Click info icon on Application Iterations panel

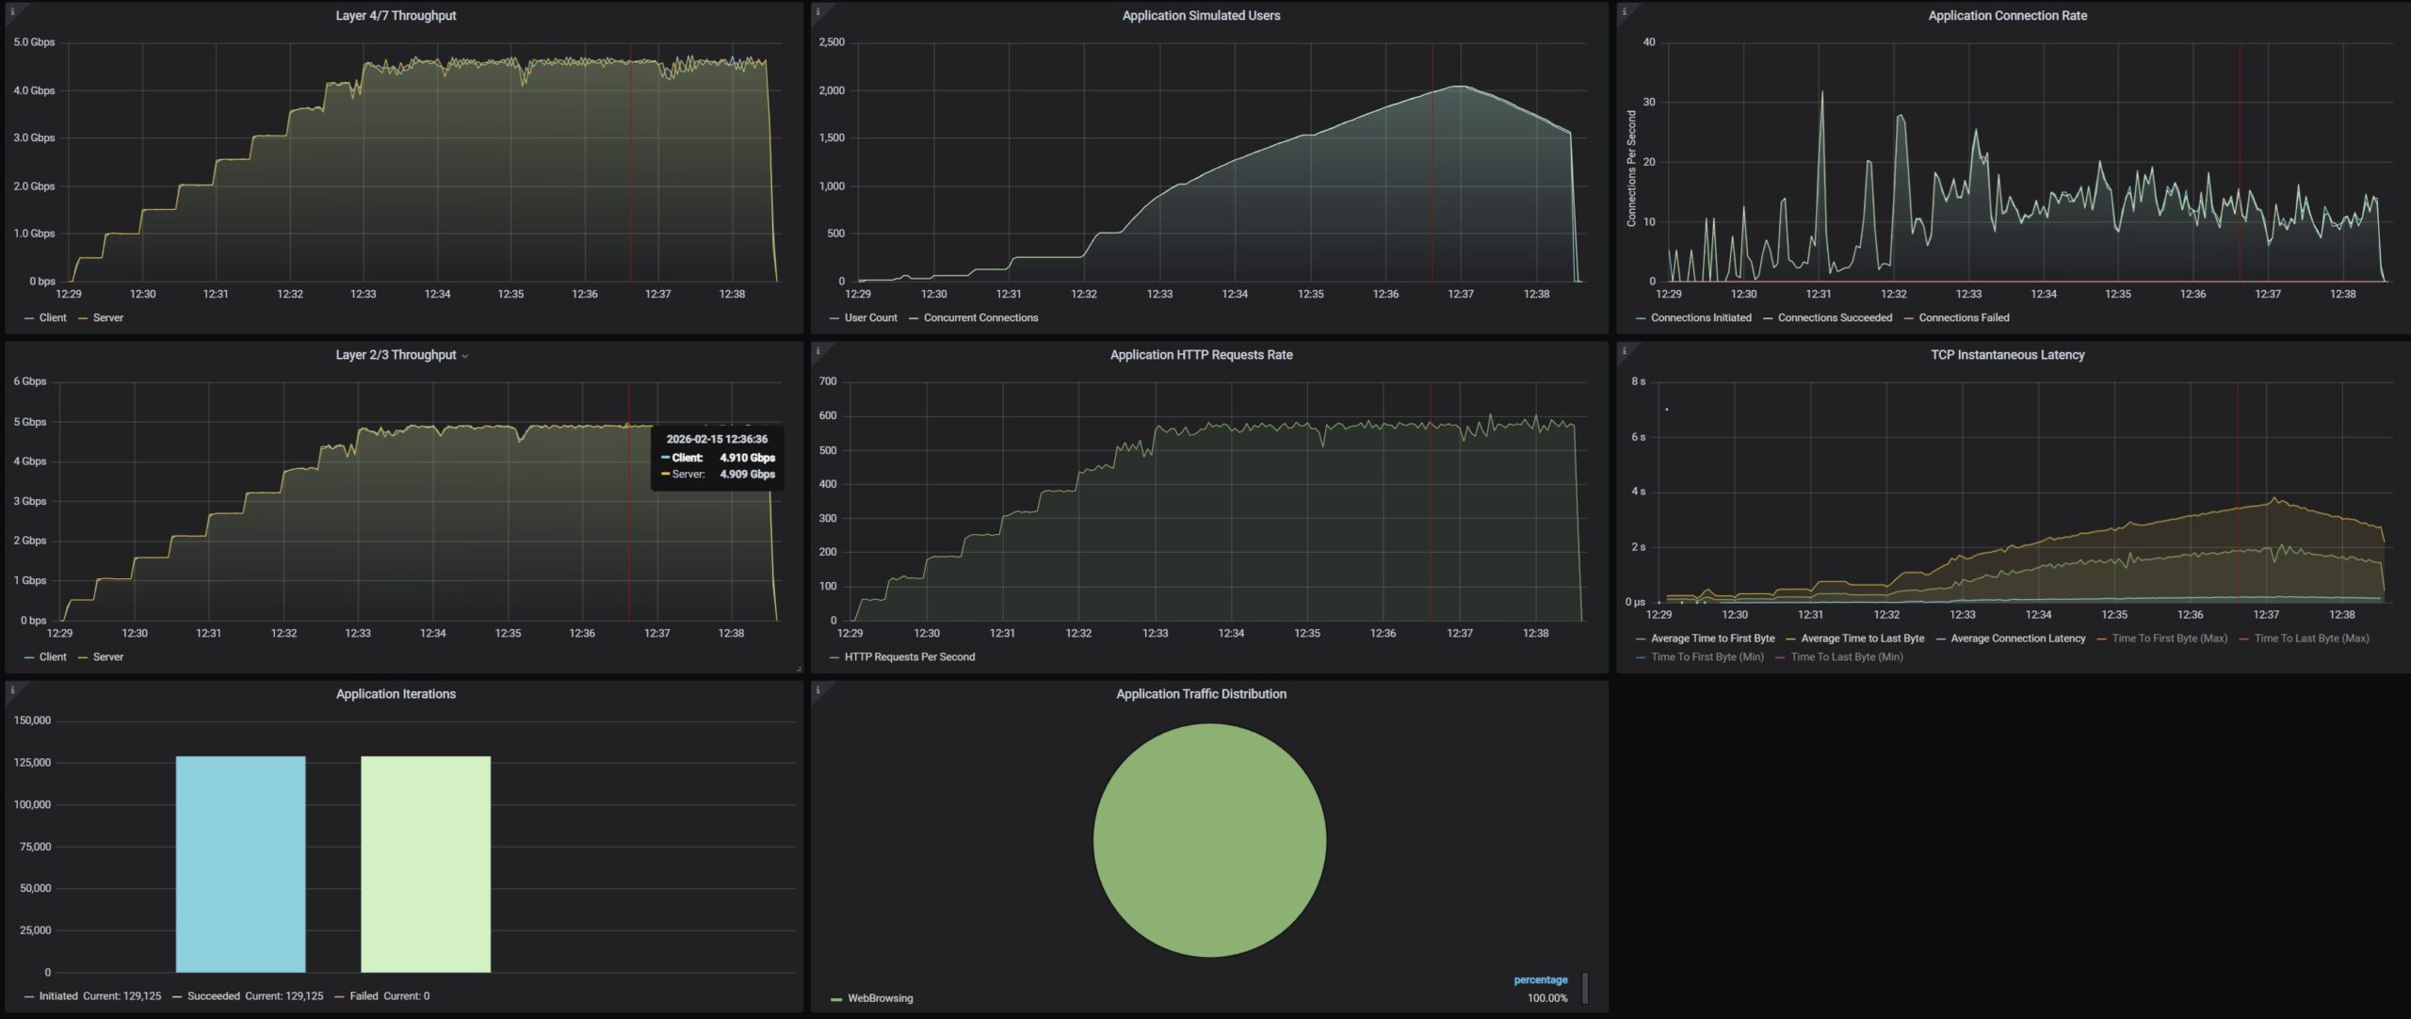[x=12, y=689]
